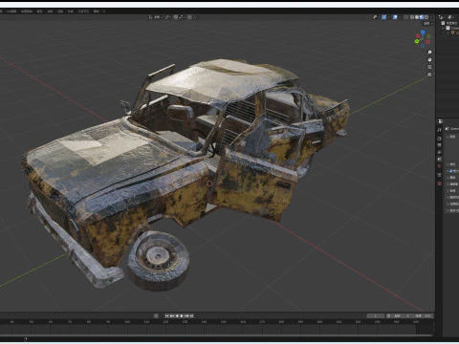Switch to rendered shading
Screen dimensions: 459x344
click(x=426, y=17)
